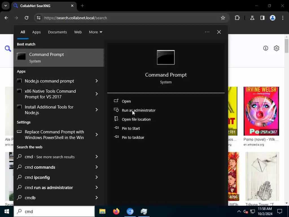289x217 pixels.
Task: Click the site information icon in address bar
Action: point(38,18)
